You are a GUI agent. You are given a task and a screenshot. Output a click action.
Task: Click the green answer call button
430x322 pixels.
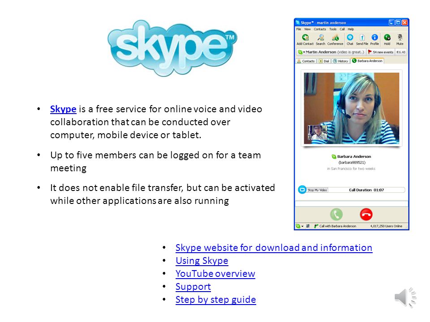(336, 214)
